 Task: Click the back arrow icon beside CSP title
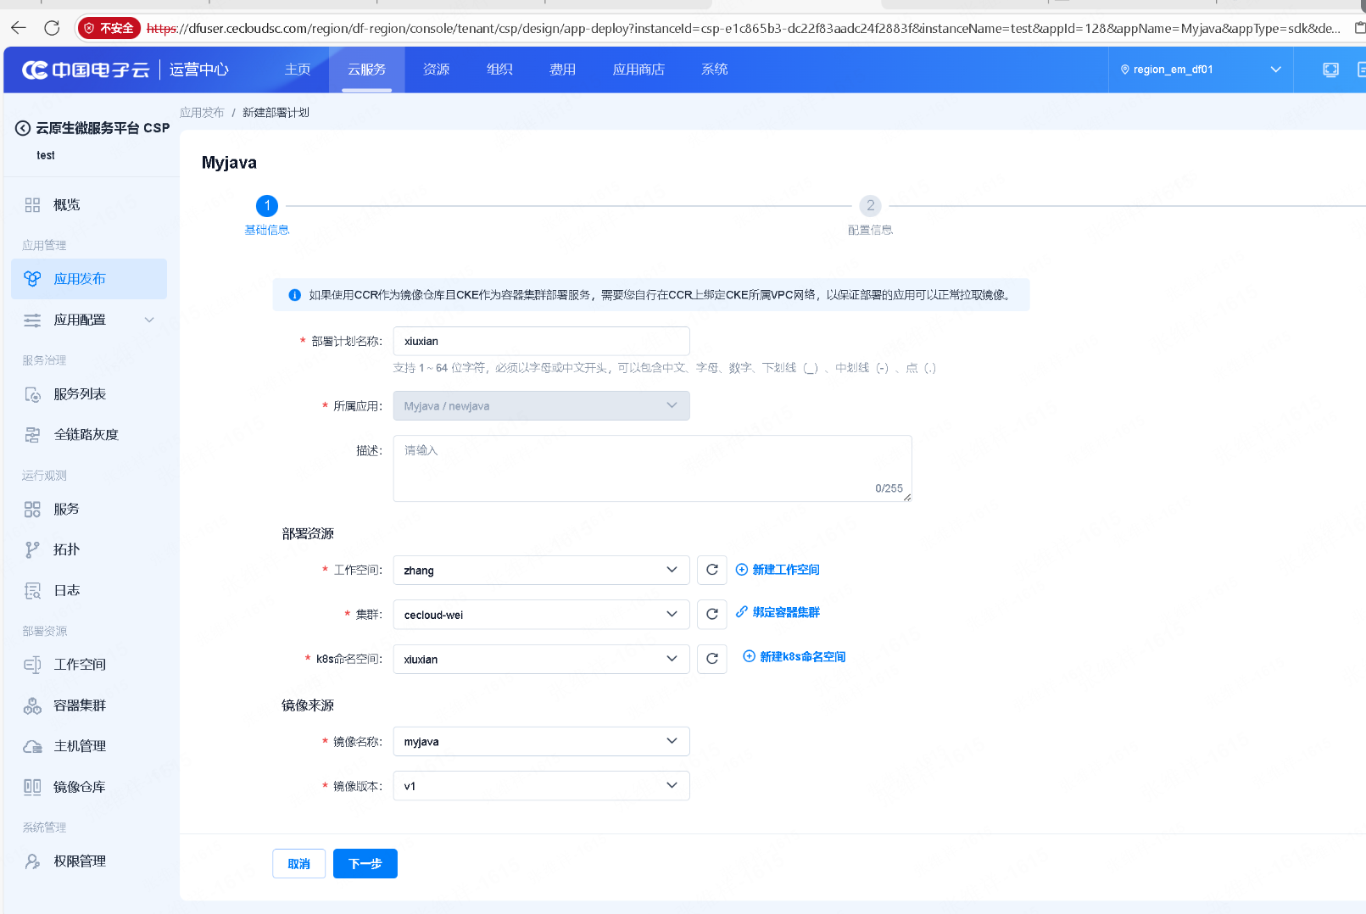(x=23, y=128)
